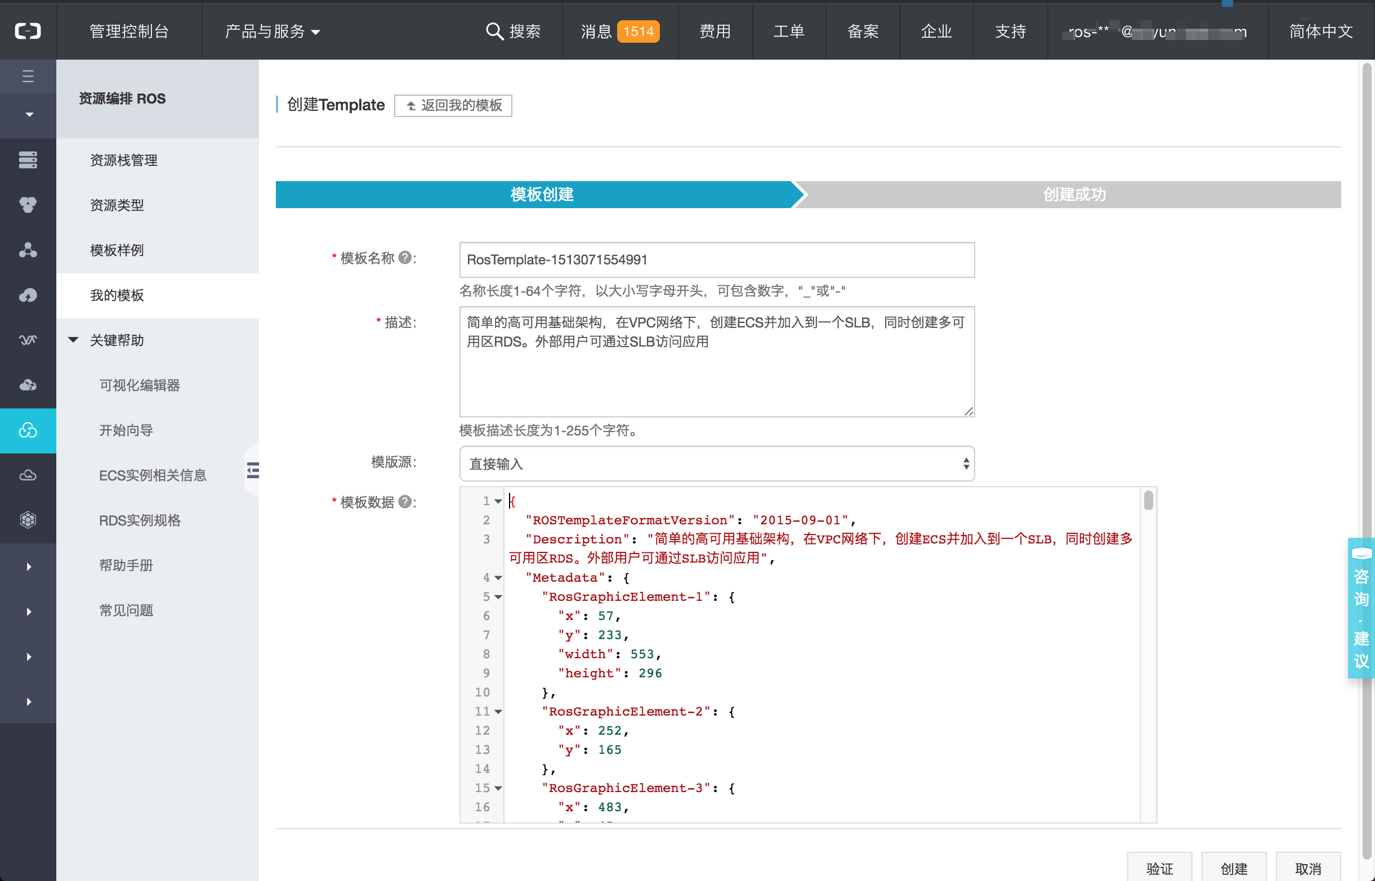The width and height of the screenshot is (1375, 881).
Task: Open the cracked cloud icon in sidebar
Action: click(x=28, y=385)
